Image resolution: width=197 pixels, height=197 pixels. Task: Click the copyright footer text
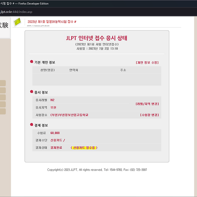pos(97,170)
